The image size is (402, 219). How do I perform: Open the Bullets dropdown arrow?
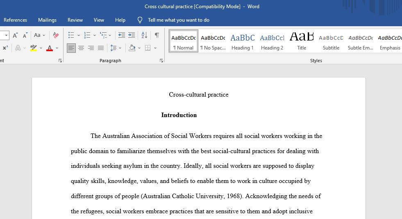pos(78,35)
